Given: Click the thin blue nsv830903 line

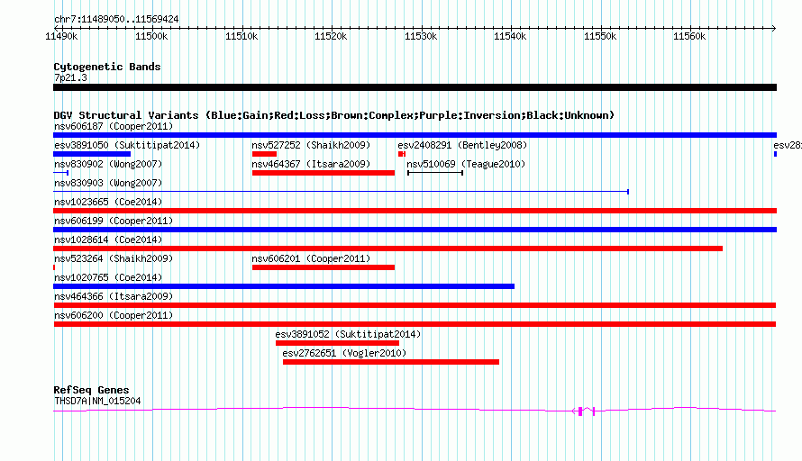Looking at the screenshot, I should tap(342, 192).
